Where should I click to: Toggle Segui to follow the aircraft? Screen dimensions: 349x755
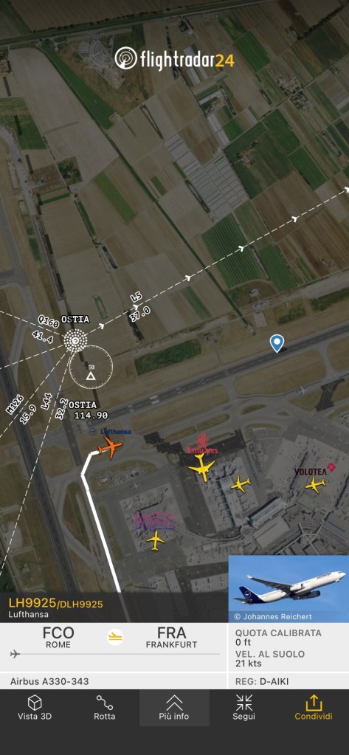(x=244, y=707)
